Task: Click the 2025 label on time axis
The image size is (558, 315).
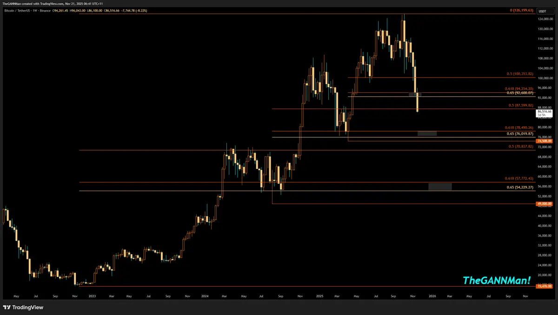Action: 319,296
